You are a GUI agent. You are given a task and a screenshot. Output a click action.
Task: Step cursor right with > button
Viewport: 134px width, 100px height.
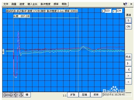coord(128,76)
